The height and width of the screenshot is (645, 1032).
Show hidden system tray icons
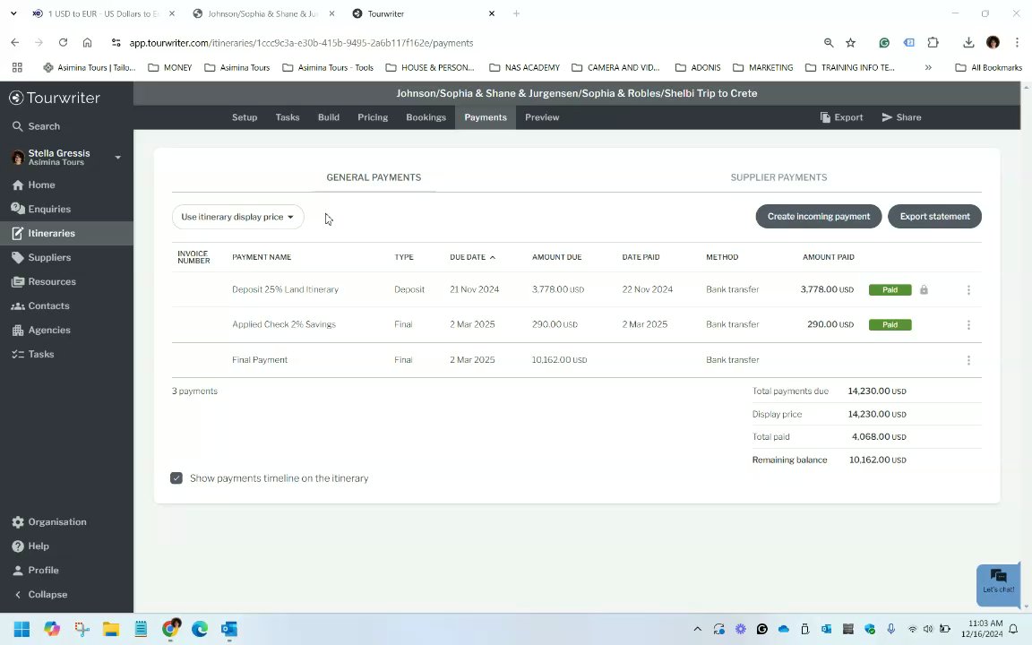click(698, 629)
